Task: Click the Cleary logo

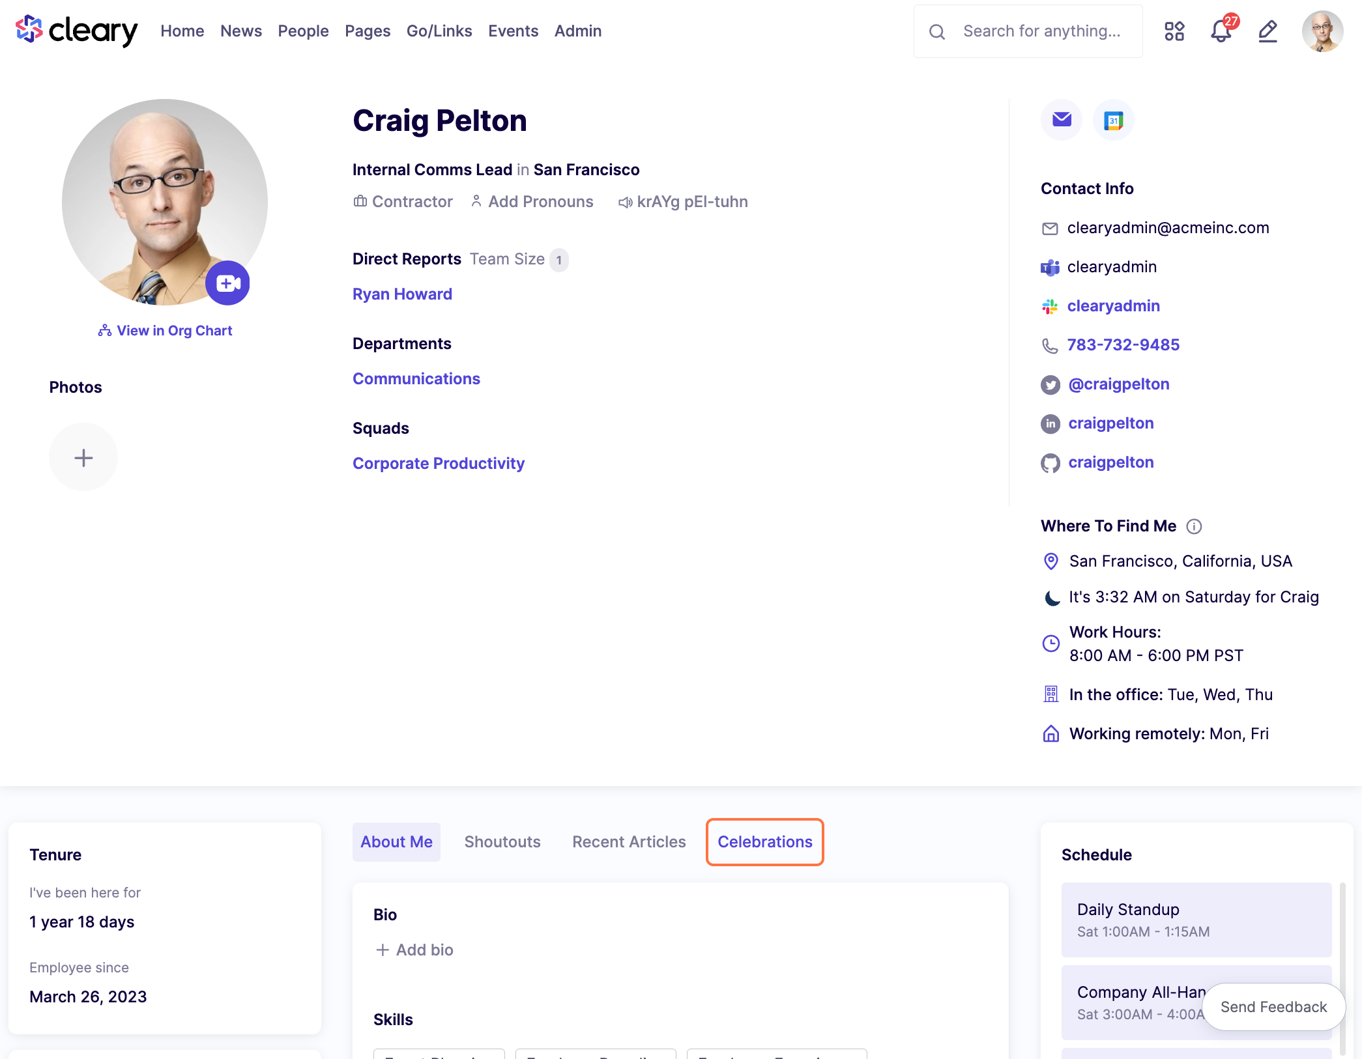Action: (76, 31)
